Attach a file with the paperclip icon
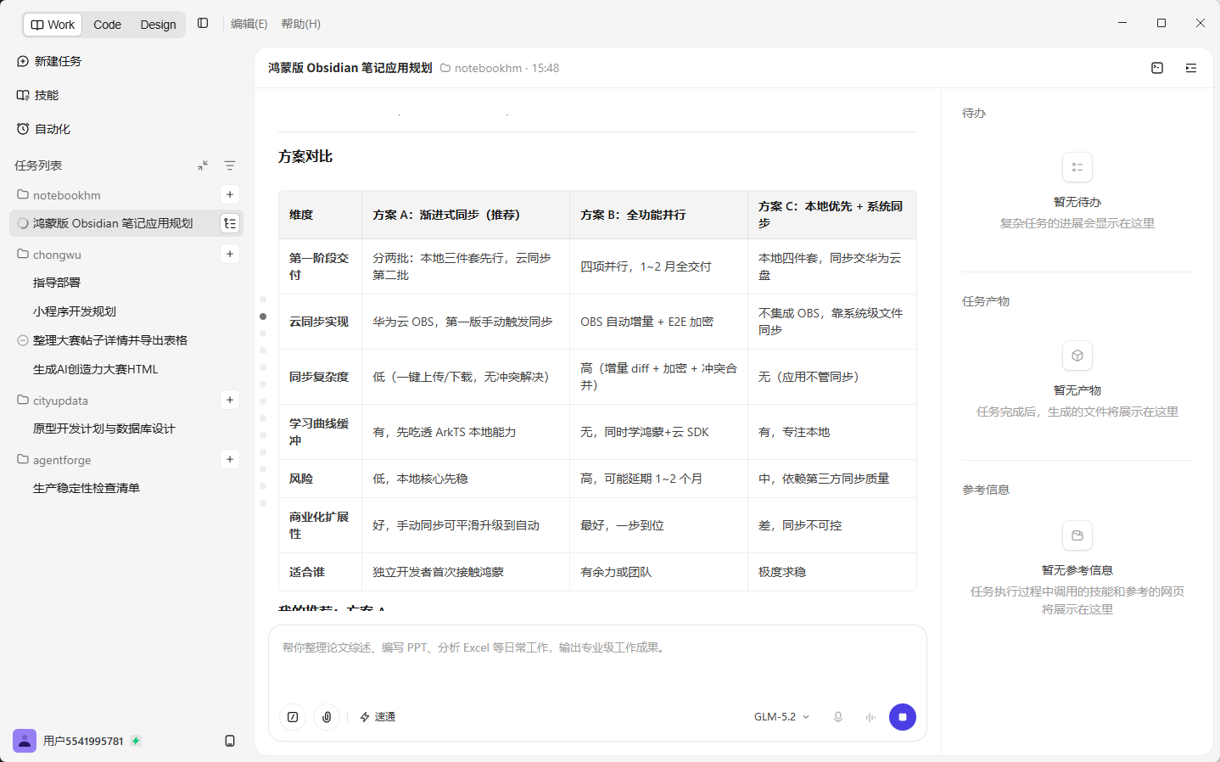This screenshot has height=762, width=1220. coord(327,717)
